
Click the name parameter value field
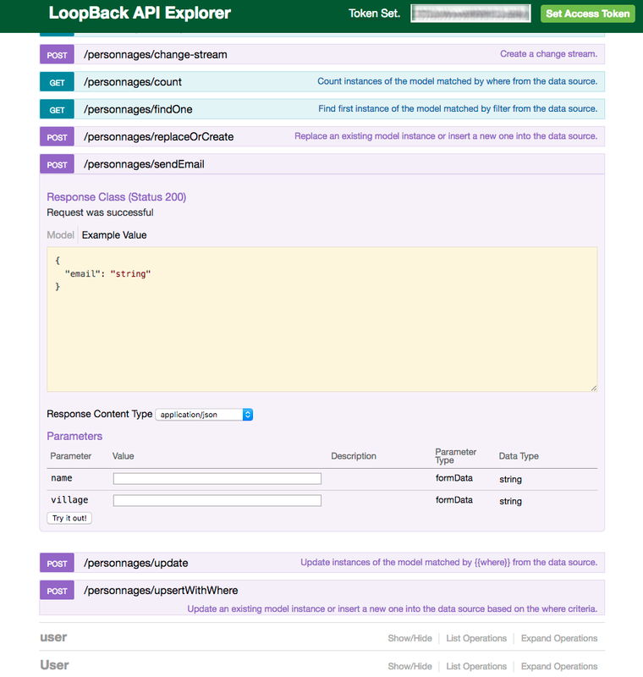[x=217, y=478]
